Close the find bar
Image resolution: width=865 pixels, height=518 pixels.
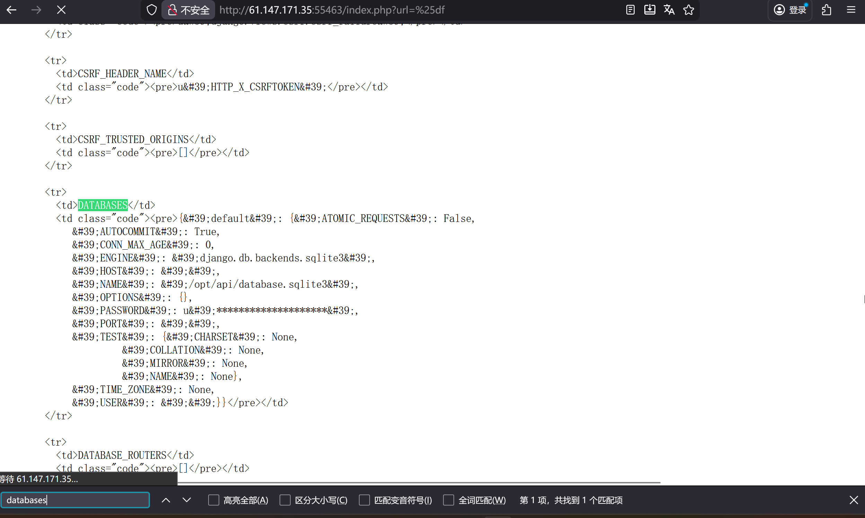pos(854,500)
